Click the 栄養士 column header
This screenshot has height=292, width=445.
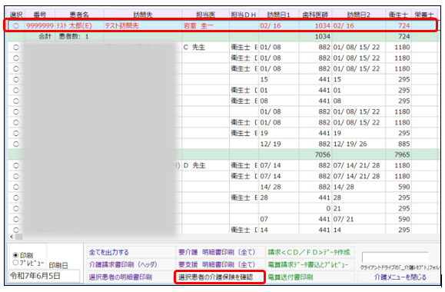click(x=424, y=15)
